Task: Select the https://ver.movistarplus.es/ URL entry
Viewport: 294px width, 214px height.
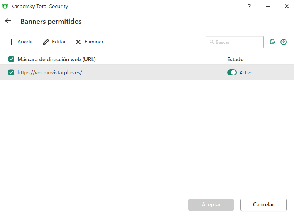Action: tap(50, 72)
